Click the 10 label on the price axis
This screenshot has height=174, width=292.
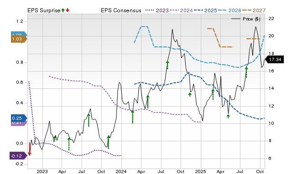pyautogui.click(x=271, y=123)
